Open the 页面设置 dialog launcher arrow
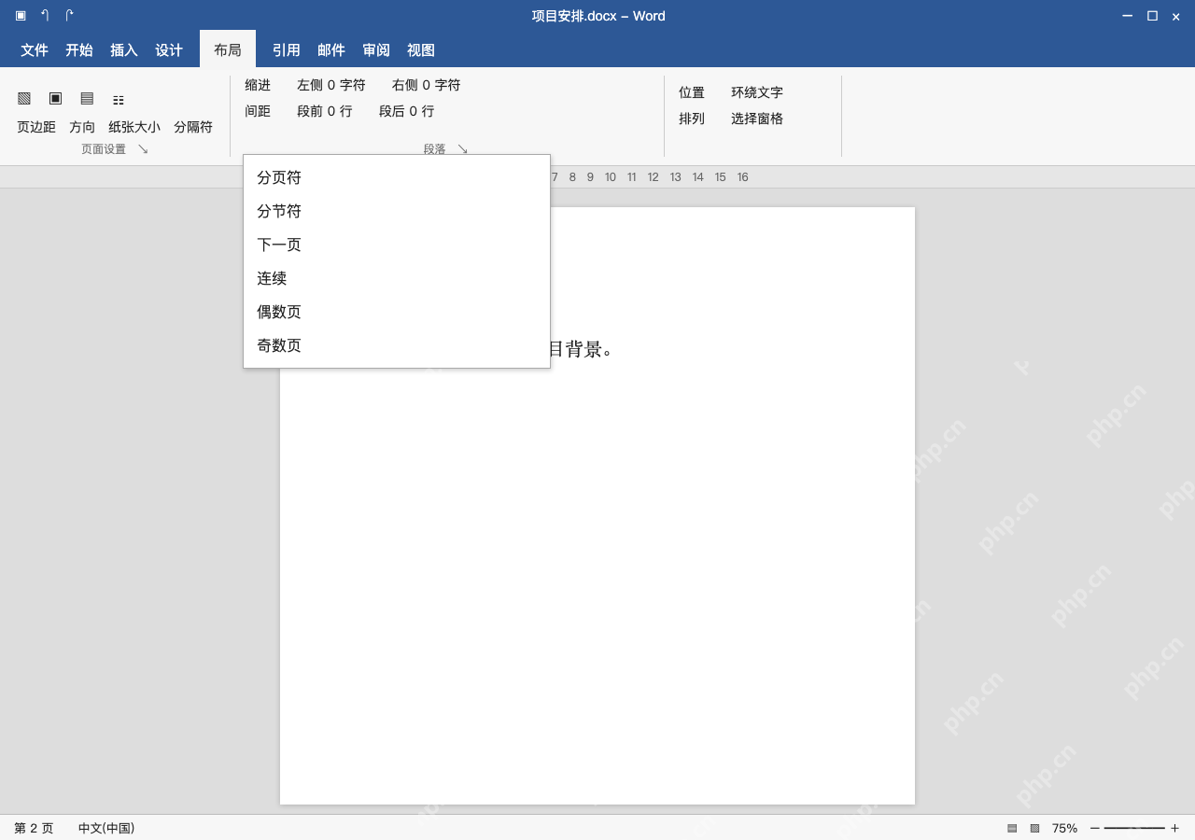Viewport: 1195px width, 840px height. click(143, 148)
